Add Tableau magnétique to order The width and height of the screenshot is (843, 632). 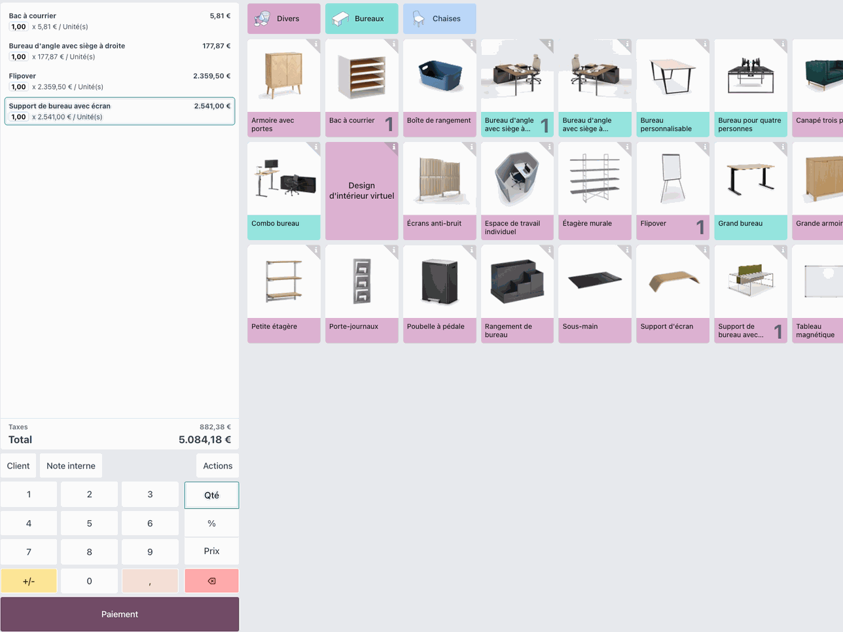point(817,294)
